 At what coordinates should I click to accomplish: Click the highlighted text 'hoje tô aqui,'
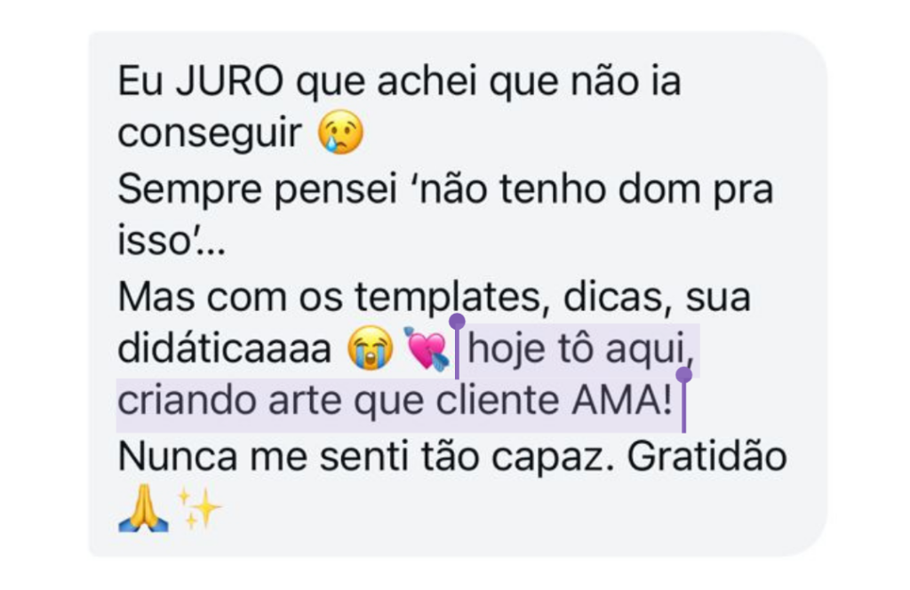click(581, 349)
